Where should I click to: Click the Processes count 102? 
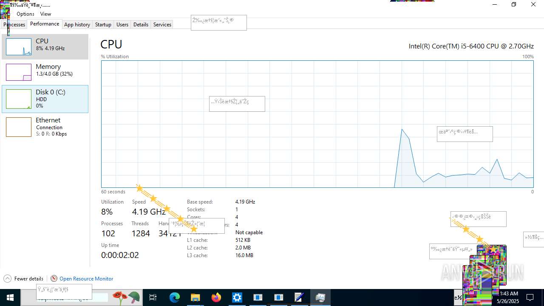click(x=108, y=233)
